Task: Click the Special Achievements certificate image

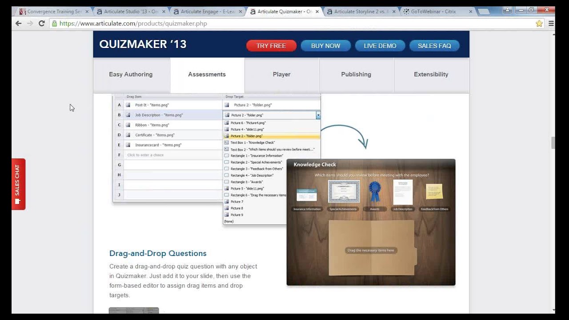Action: coord(344,192)
